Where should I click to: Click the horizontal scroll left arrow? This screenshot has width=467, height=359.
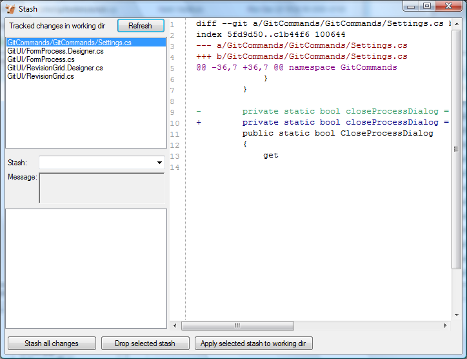point(175,325)
